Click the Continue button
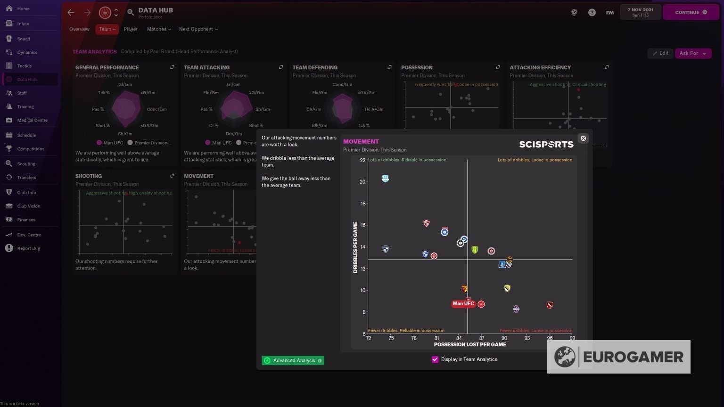Screen dimensions: 724x407 691,12
